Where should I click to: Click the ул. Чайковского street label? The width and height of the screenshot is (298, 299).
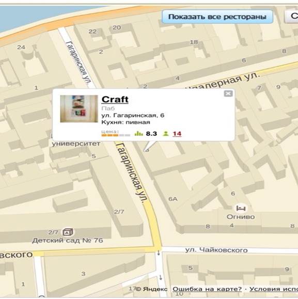pyautogui.click(x=216, y=250)
